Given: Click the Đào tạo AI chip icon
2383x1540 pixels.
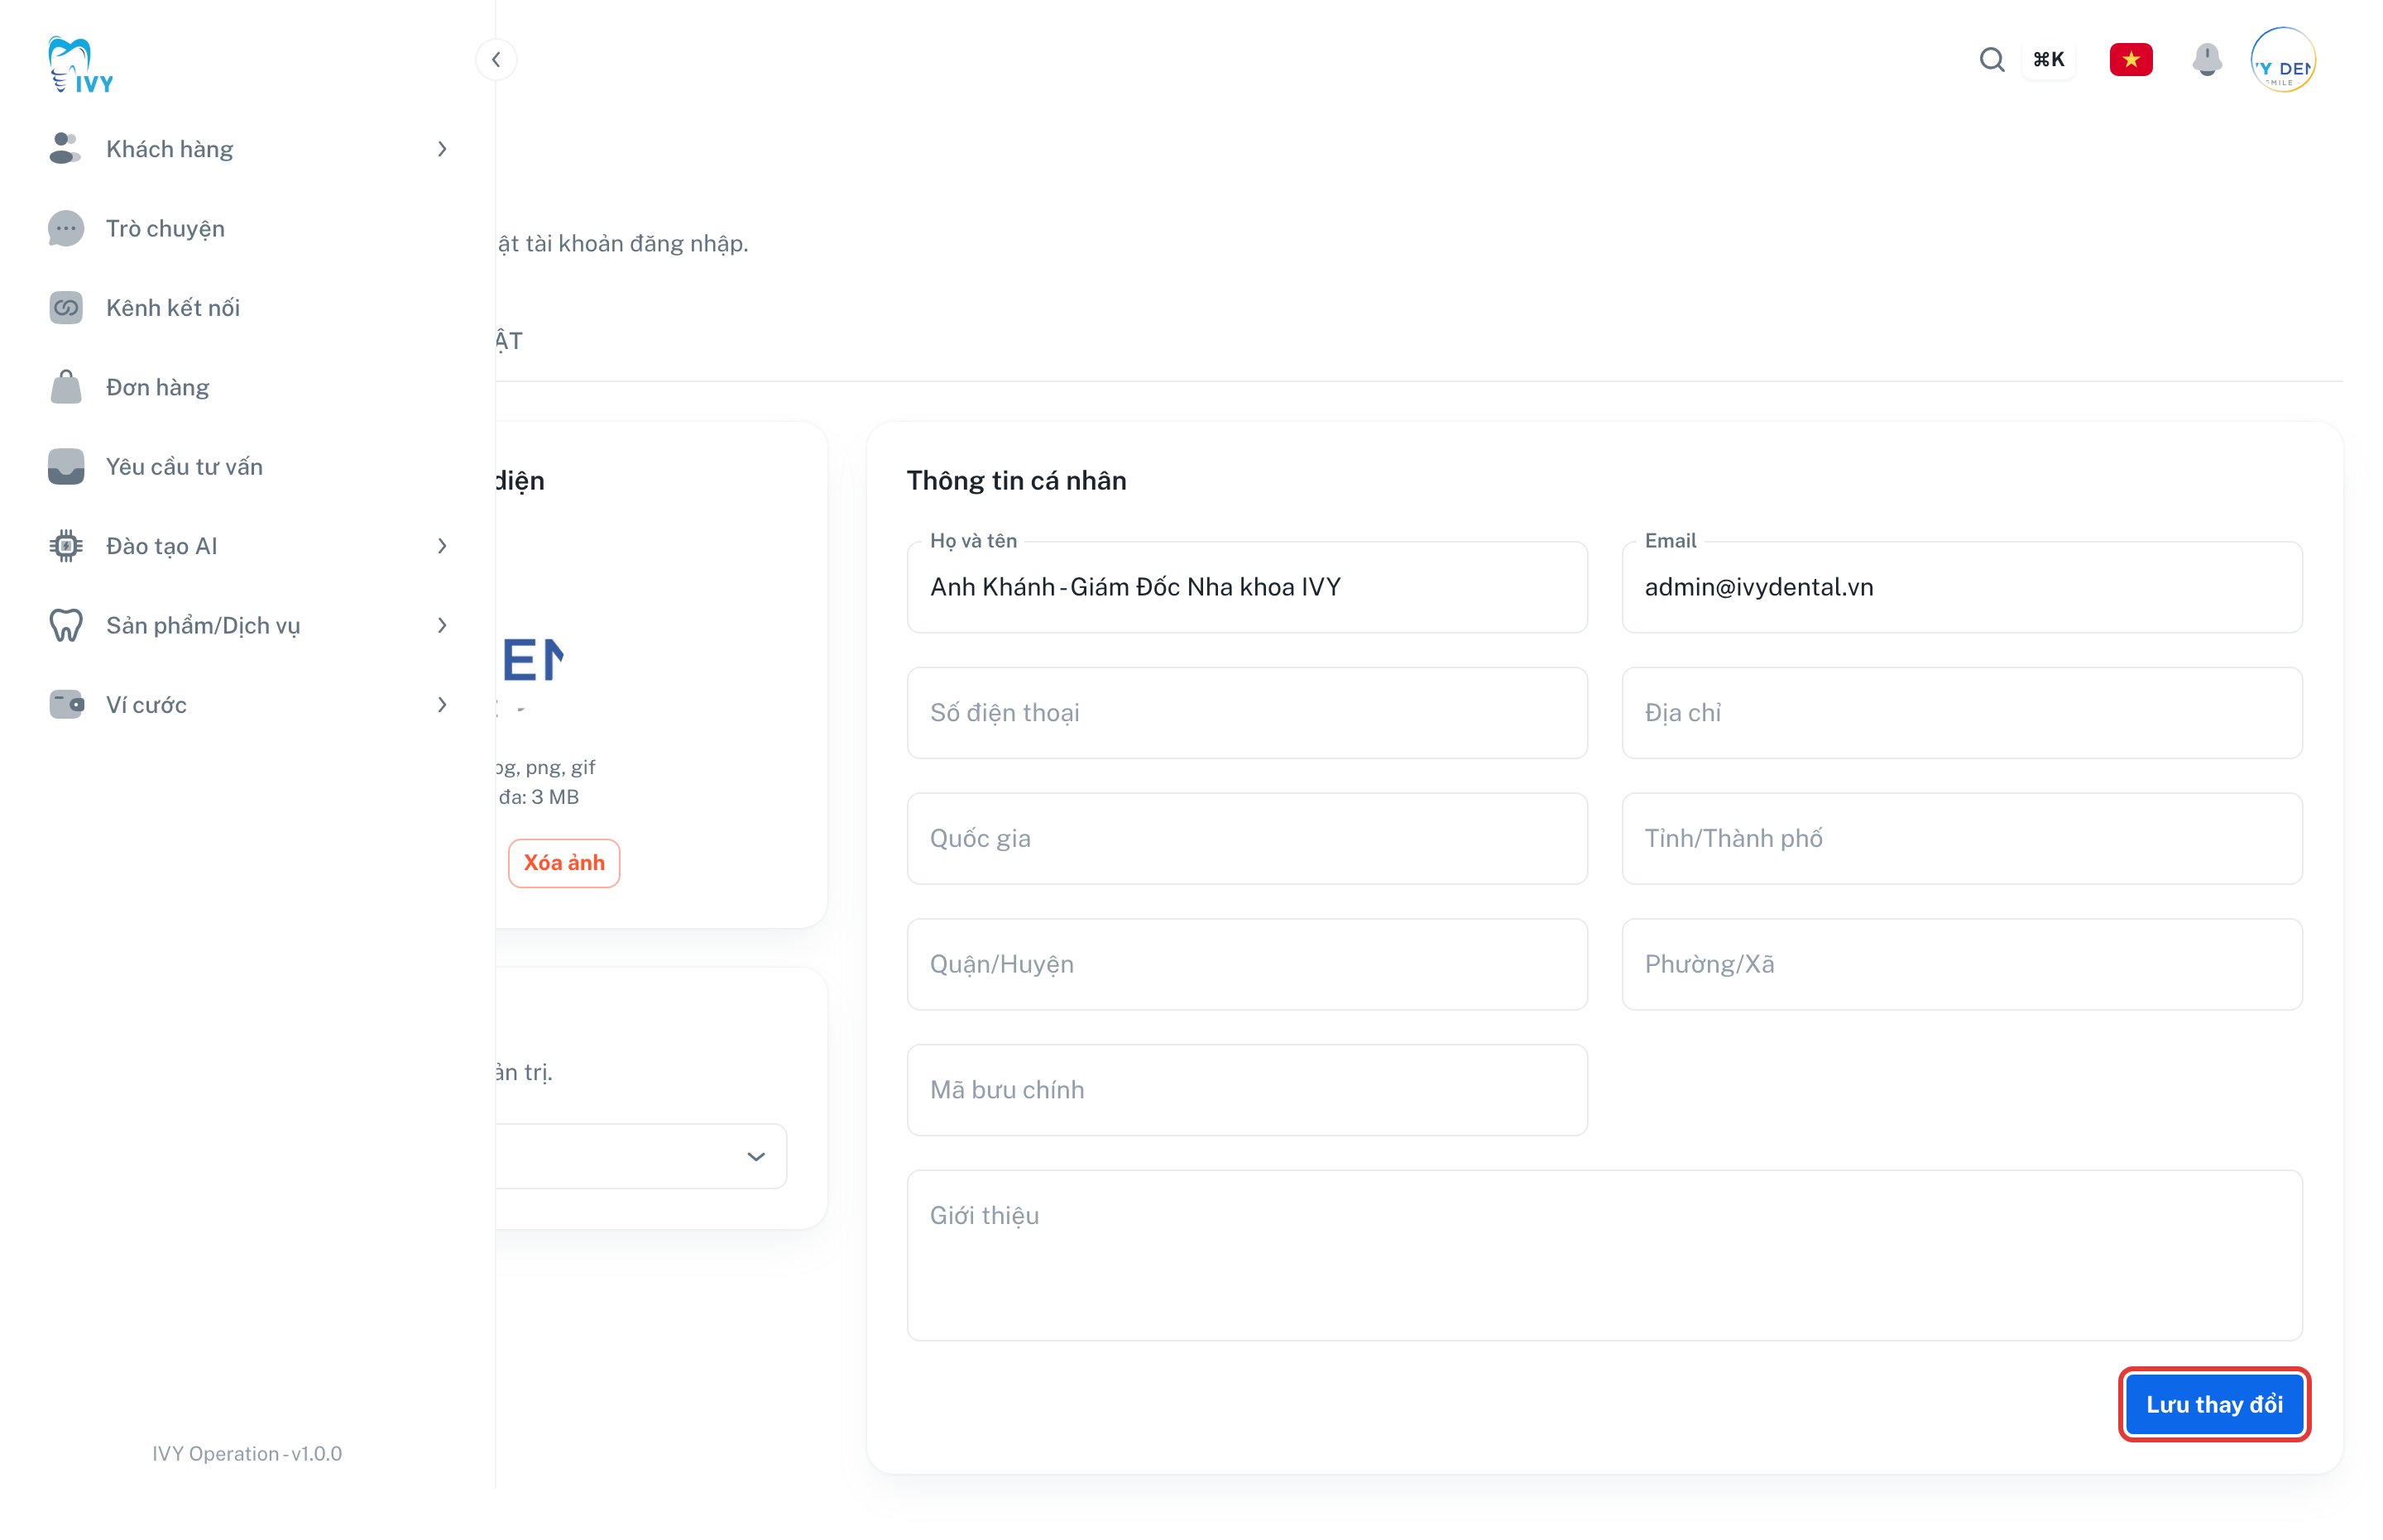Looking at the screenshot, I should [x=65, y=546].
